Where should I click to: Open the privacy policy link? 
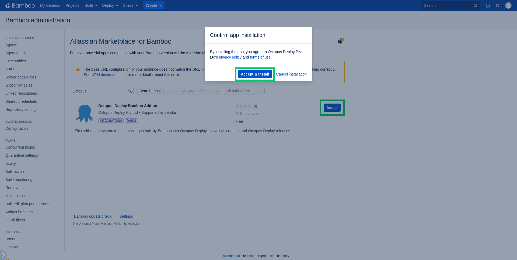click(x=230, y=57)
